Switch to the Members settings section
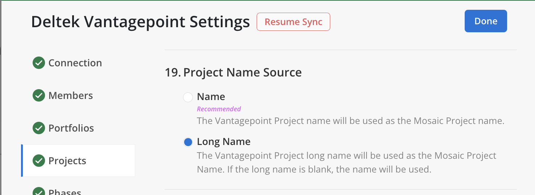 71,96
